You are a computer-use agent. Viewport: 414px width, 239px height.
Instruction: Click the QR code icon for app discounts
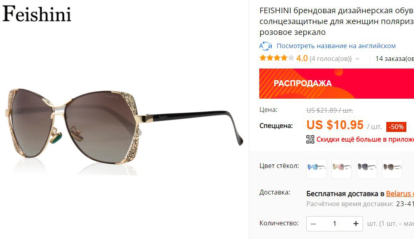(x=310, y=140)
